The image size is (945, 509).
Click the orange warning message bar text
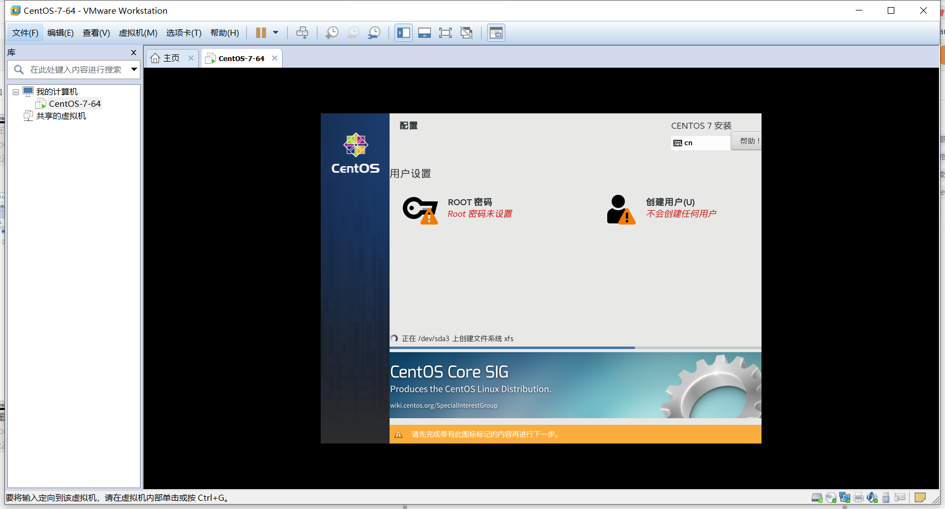[486, 435]
